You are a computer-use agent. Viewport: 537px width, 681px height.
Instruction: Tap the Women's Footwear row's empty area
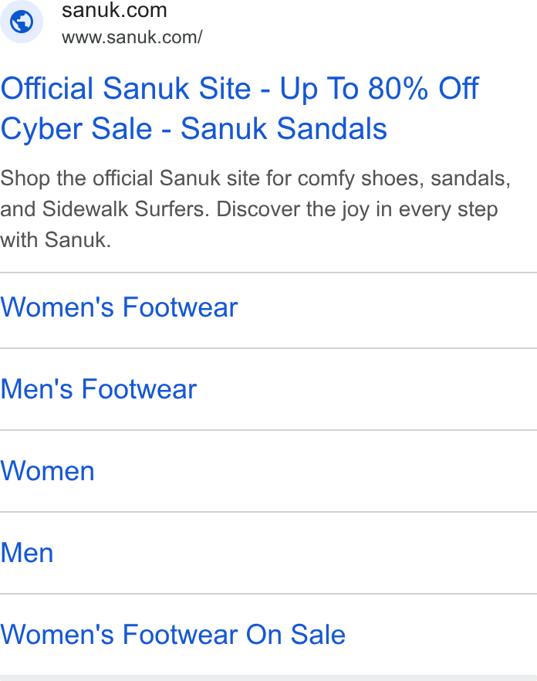[387, 310]
